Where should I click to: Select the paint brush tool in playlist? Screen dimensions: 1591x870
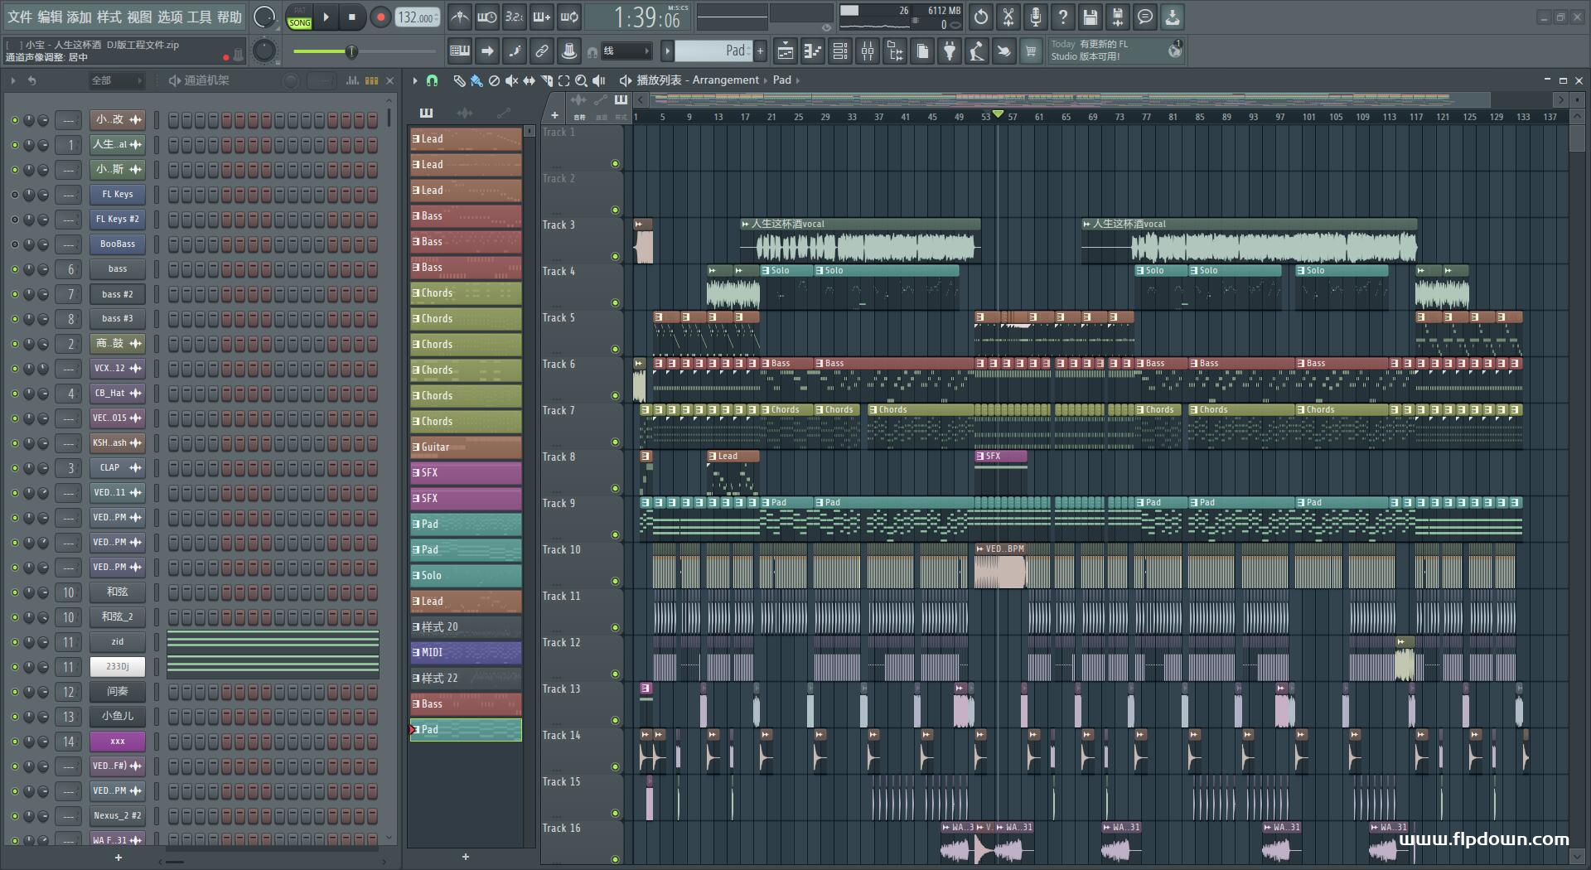[x=476, y=80]
